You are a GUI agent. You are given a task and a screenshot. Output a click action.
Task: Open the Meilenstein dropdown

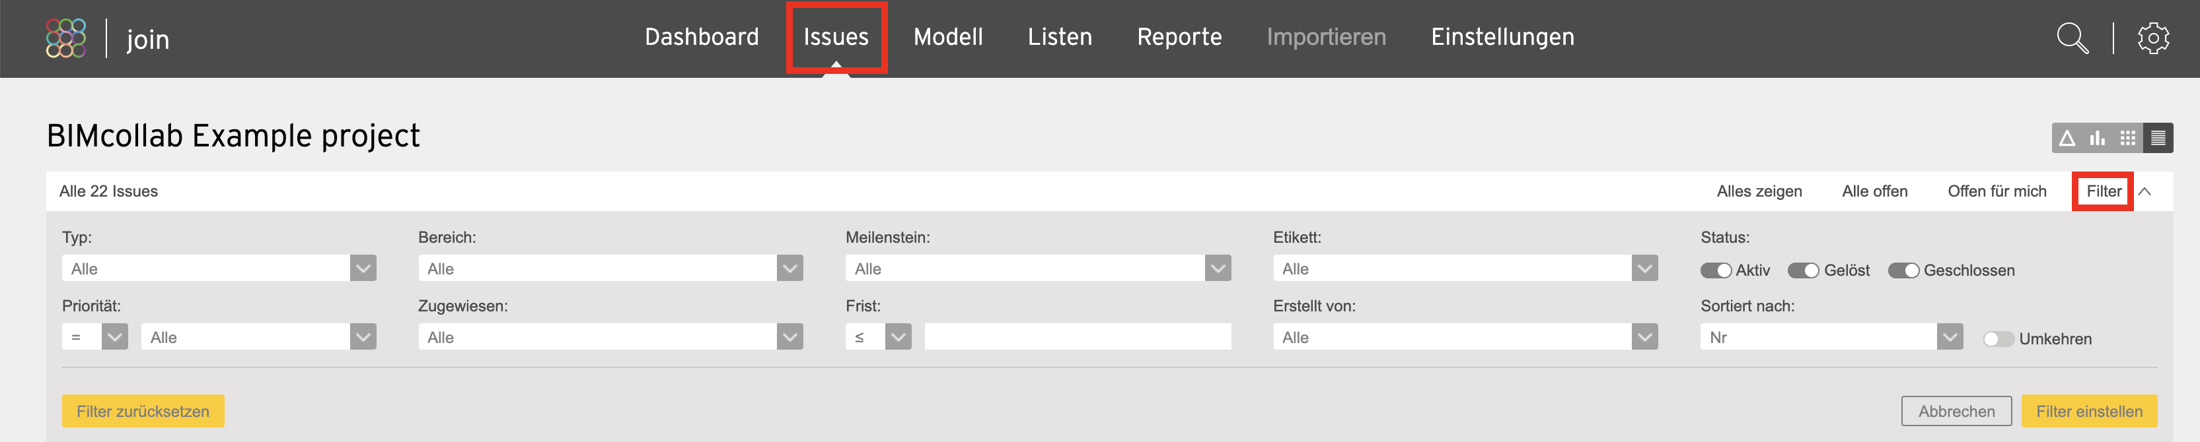pos(1038,268)
